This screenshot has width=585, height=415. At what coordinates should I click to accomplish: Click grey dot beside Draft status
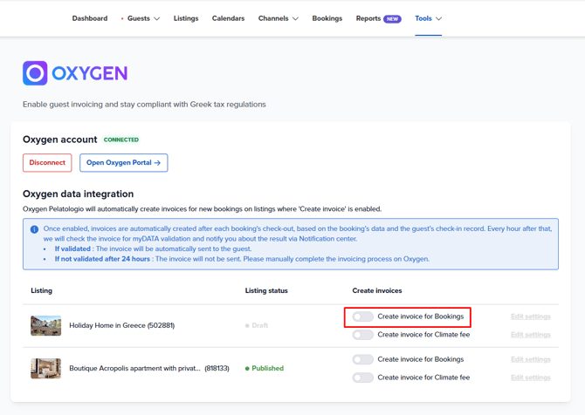pyautogui.click(x=247, y=325)
